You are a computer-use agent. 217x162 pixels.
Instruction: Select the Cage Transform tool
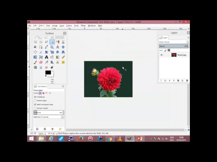[x=41, y=57]
